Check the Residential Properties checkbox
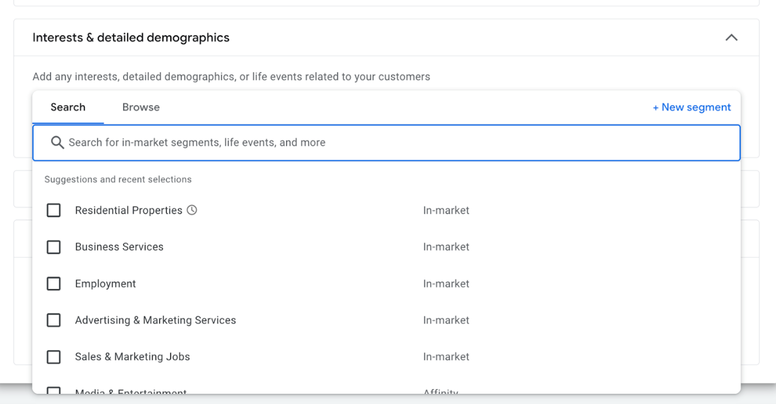Image resolution: width=776 pixels, height=404 pixels. (54, 210)
